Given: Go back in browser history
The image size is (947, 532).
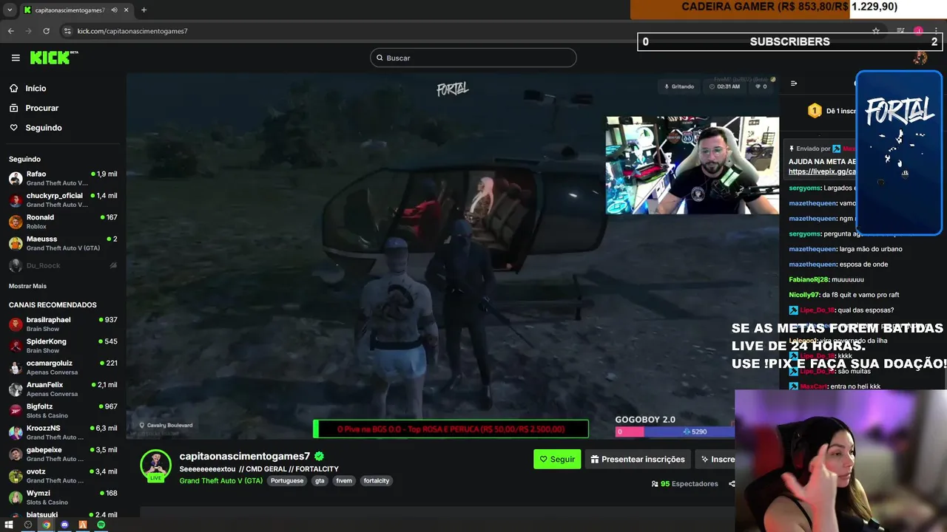Looking at the screenshot, I should [x=11, y=31].
